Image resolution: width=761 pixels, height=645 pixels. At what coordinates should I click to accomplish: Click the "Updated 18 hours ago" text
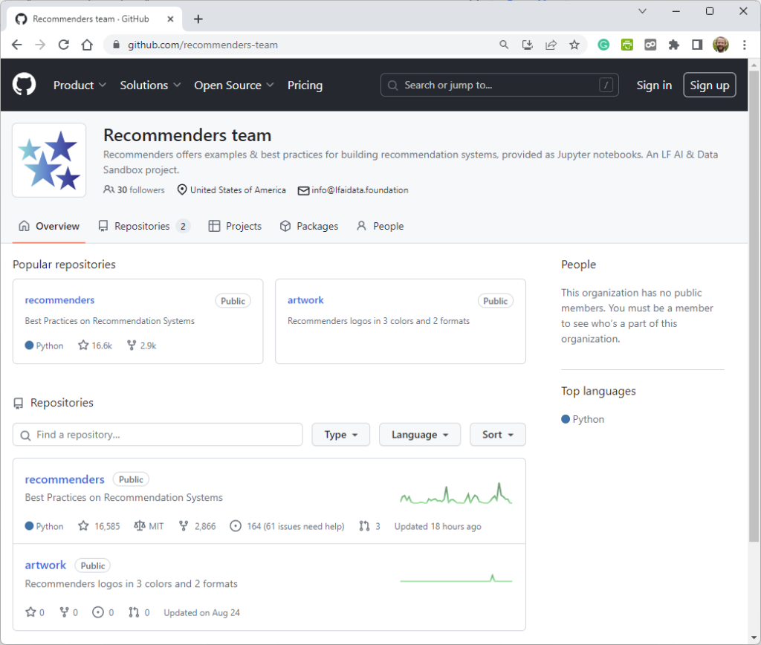438,526
